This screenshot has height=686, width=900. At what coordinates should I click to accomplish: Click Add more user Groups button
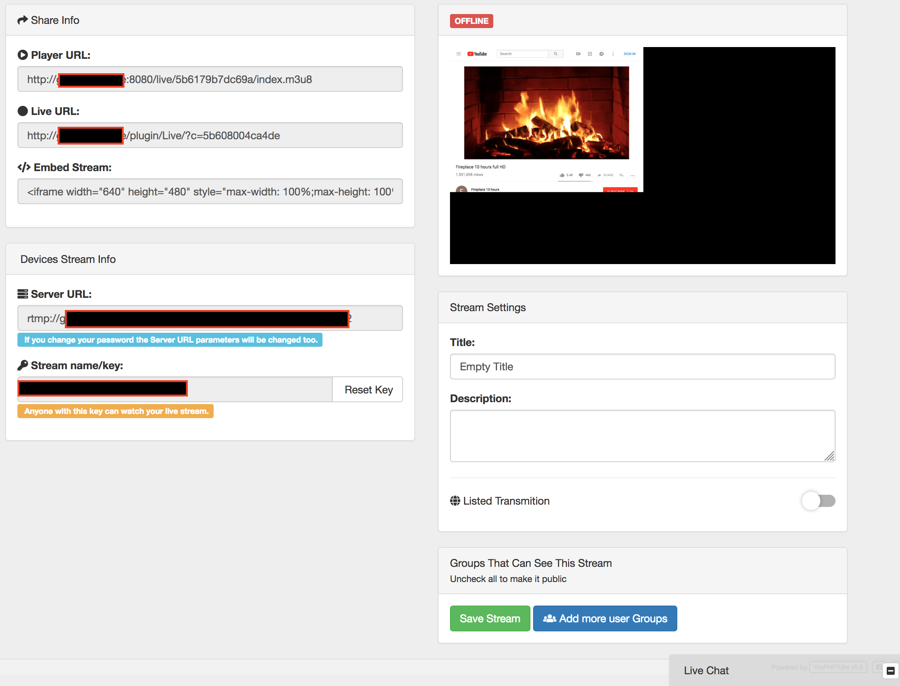pos(605,618)
